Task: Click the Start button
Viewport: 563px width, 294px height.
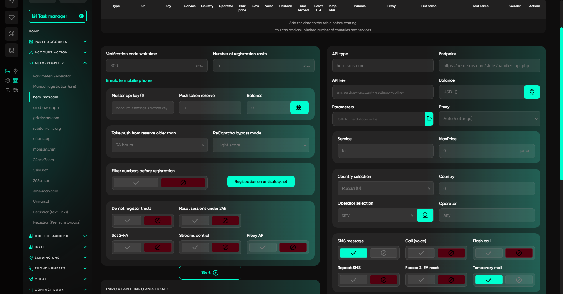Action: (x=210, y=273)
